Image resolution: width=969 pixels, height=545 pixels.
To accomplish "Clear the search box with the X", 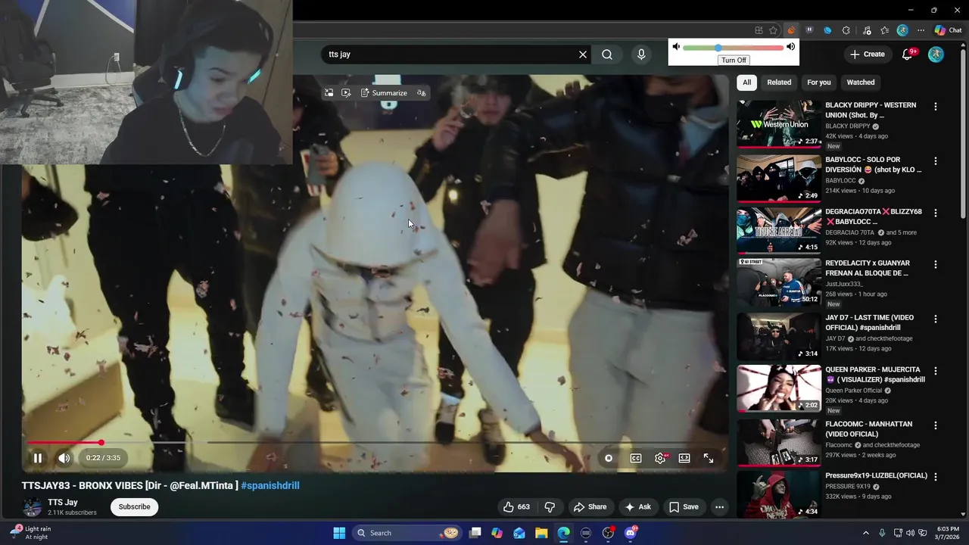I will 583,54.
